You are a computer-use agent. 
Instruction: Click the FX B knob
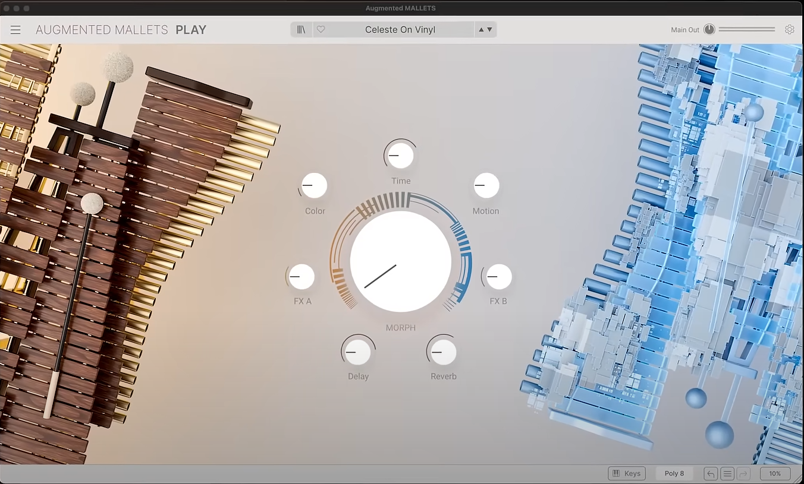coord(498,277)
